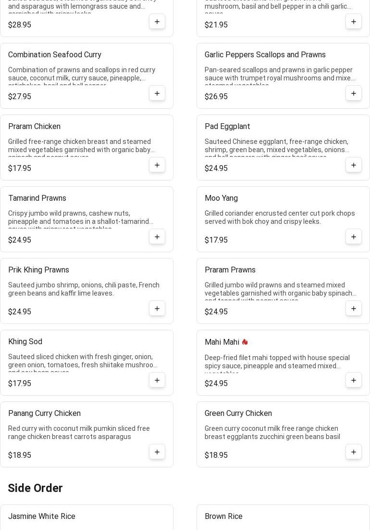Add Combination Seafood Curry to cart
The image size is (370, 530).
click(157, 93)
